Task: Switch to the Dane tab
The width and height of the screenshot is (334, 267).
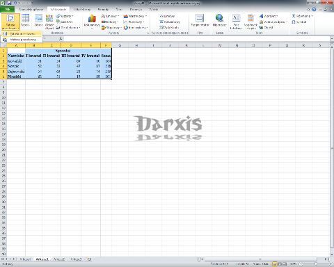Action: pos(119,9)
